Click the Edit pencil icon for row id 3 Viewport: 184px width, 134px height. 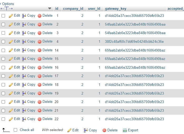pyautogui.click(x=11, y=33)
